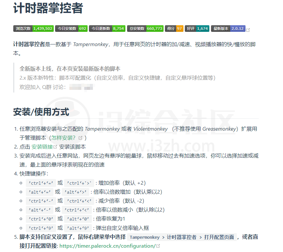Click the 'ctrl'+'>' shortcut code

79,183
